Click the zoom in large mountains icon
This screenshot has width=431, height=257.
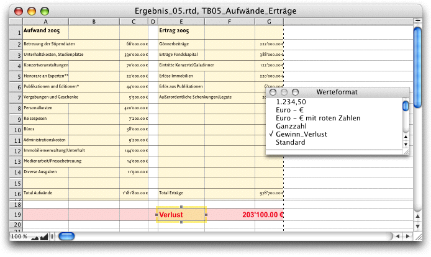(x=43, y=237)
